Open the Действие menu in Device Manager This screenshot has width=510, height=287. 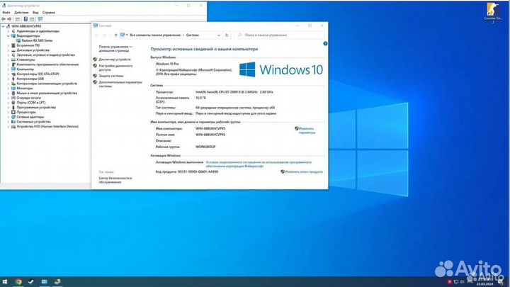click(x=21, y=13)
